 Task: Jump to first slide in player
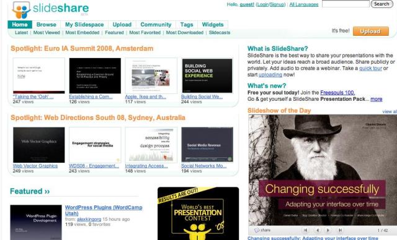[x=305, y=230]
